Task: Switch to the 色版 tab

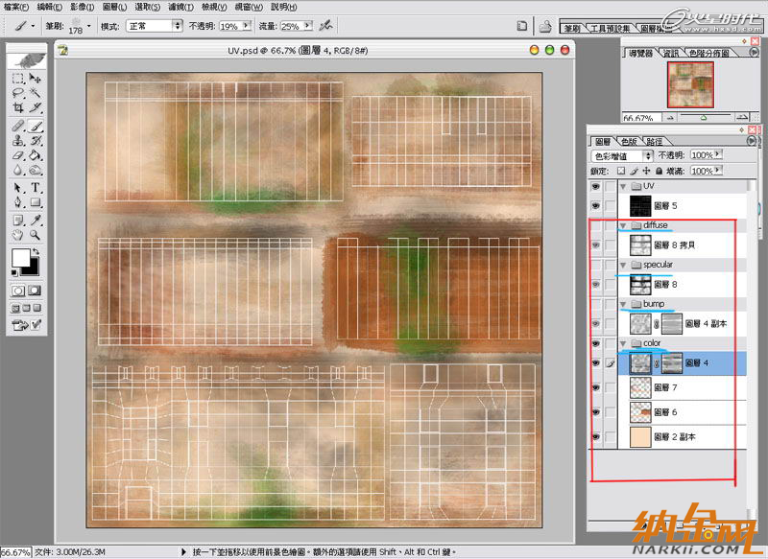Action: 628,141
